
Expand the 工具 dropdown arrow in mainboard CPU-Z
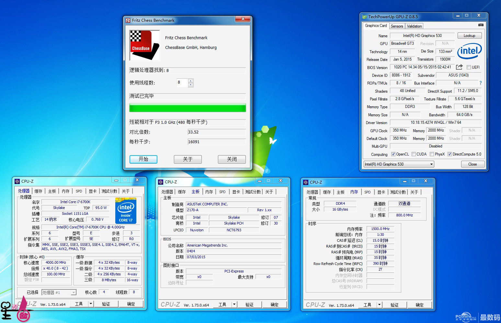(x=234, y=305)
